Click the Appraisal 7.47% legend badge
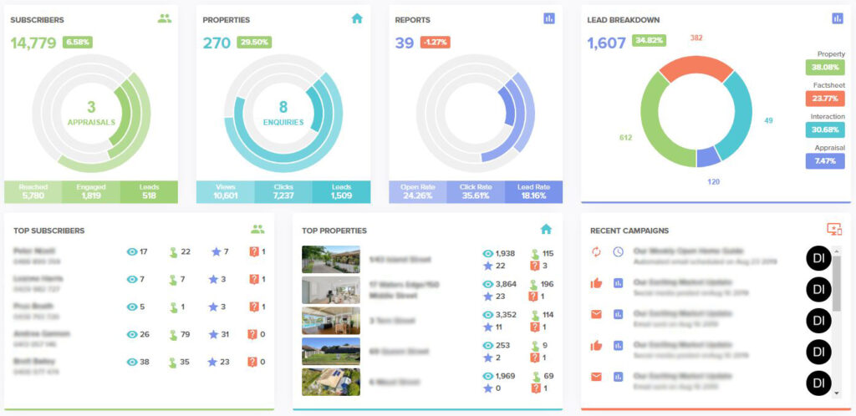856x416 pixels. (825, 161)
